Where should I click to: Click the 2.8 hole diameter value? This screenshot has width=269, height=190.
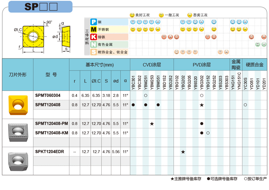pyautogui.click(x=116, y=95)
